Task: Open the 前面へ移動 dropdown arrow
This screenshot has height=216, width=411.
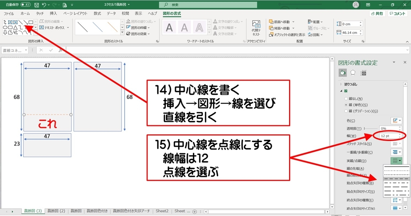Action: coord(293,22)
